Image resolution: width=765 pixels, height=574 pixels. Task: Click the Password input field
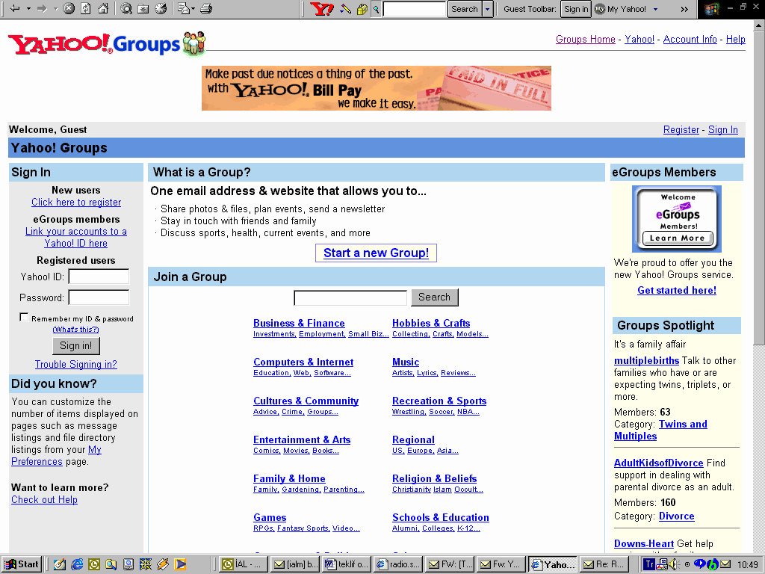99,297
